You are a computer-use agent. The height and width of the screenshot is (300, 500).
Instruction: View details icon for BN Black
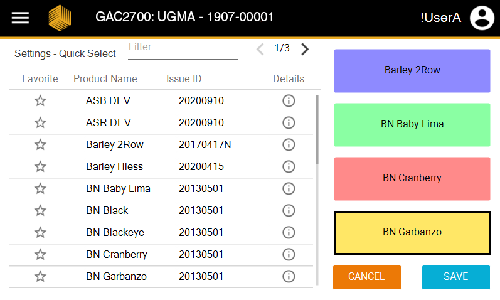(x=289, y=211)
